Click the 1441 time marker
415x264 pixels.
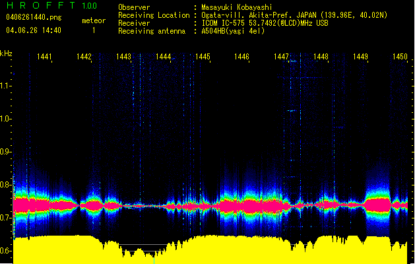coord(44,57)
